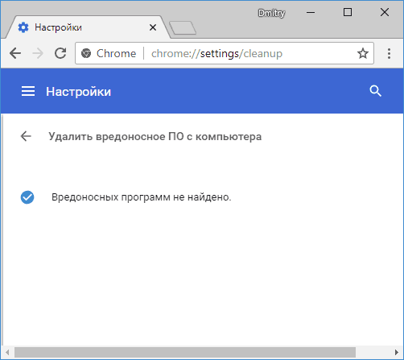Close the Chrome window

click(385, 12)
